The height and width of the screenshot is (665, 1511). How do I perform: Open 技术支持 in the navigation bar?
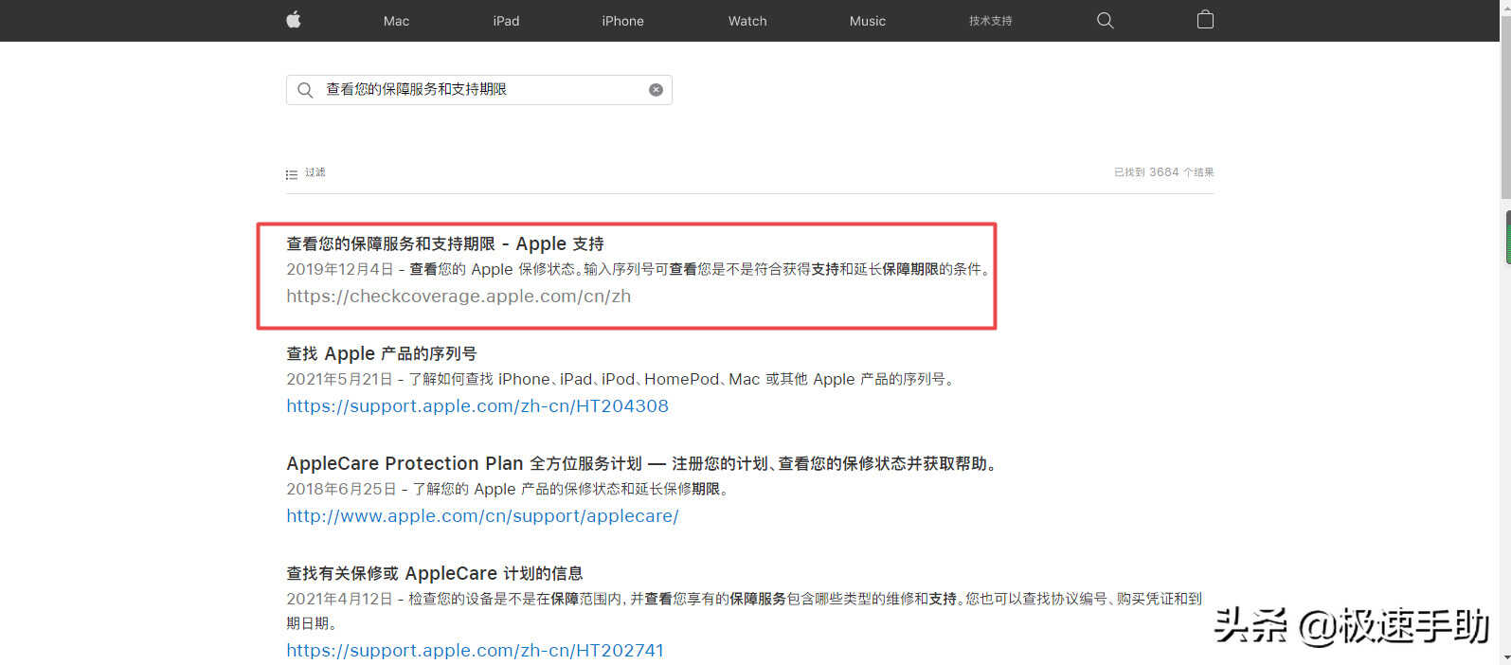click(x=990, y=21)
